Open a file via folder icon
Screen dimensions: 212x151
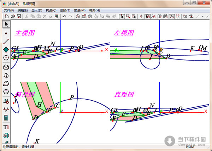click(13, 17)
